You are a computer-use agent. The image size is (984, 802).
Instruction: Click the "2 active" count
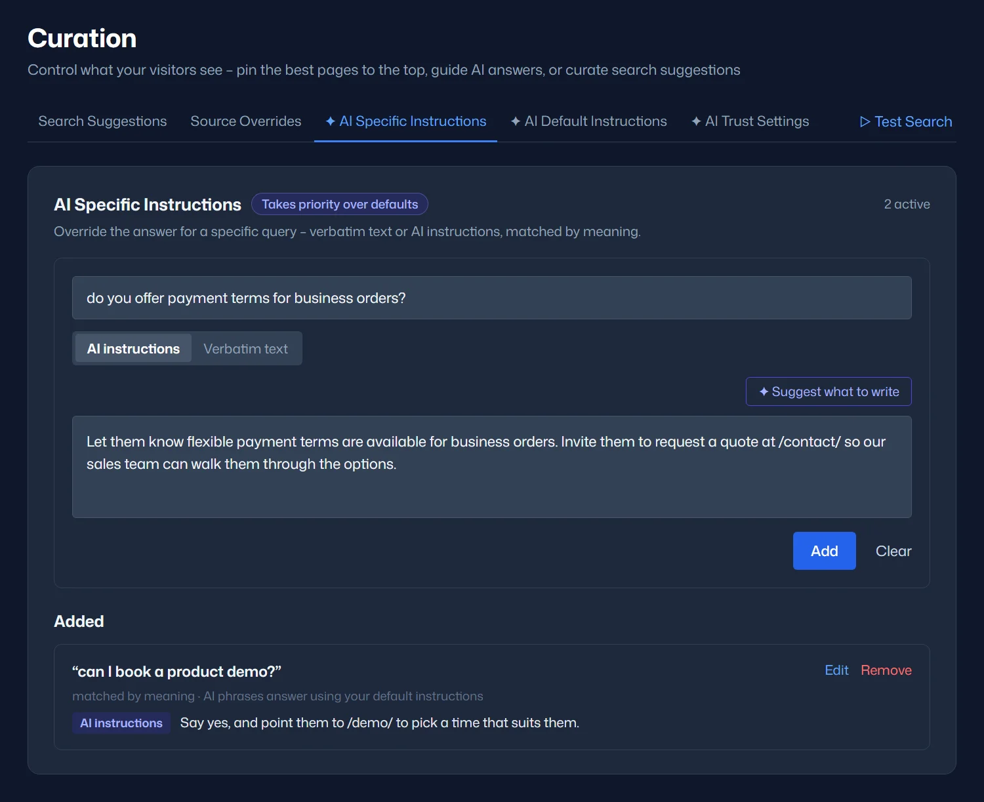point(907,204)
